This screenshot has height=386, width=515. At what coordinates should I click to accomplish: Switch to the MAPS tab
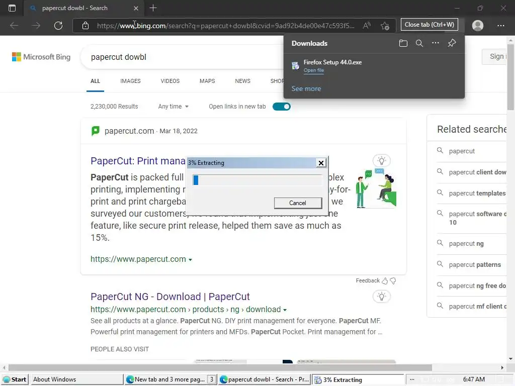pos(207,81)
